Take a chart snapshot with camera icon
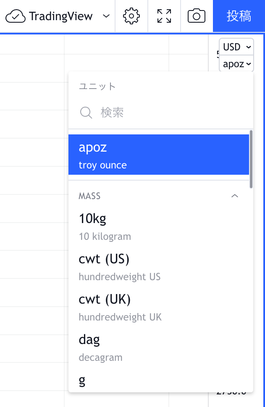This screenshot has height=407, width=265. pyautogui.click(x=197, y=16)
